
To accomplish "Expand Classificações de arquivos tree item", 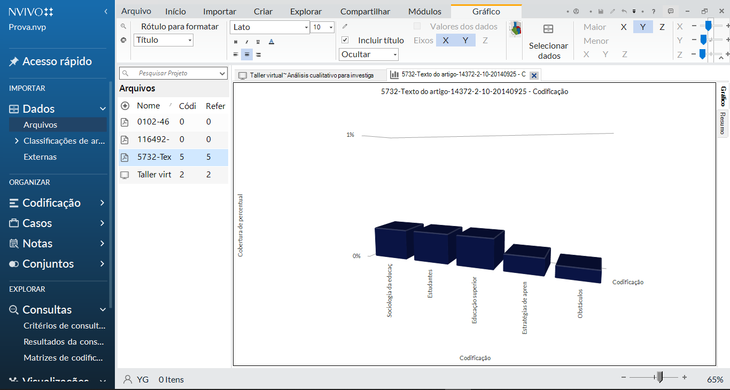I will tap(17, 141).
